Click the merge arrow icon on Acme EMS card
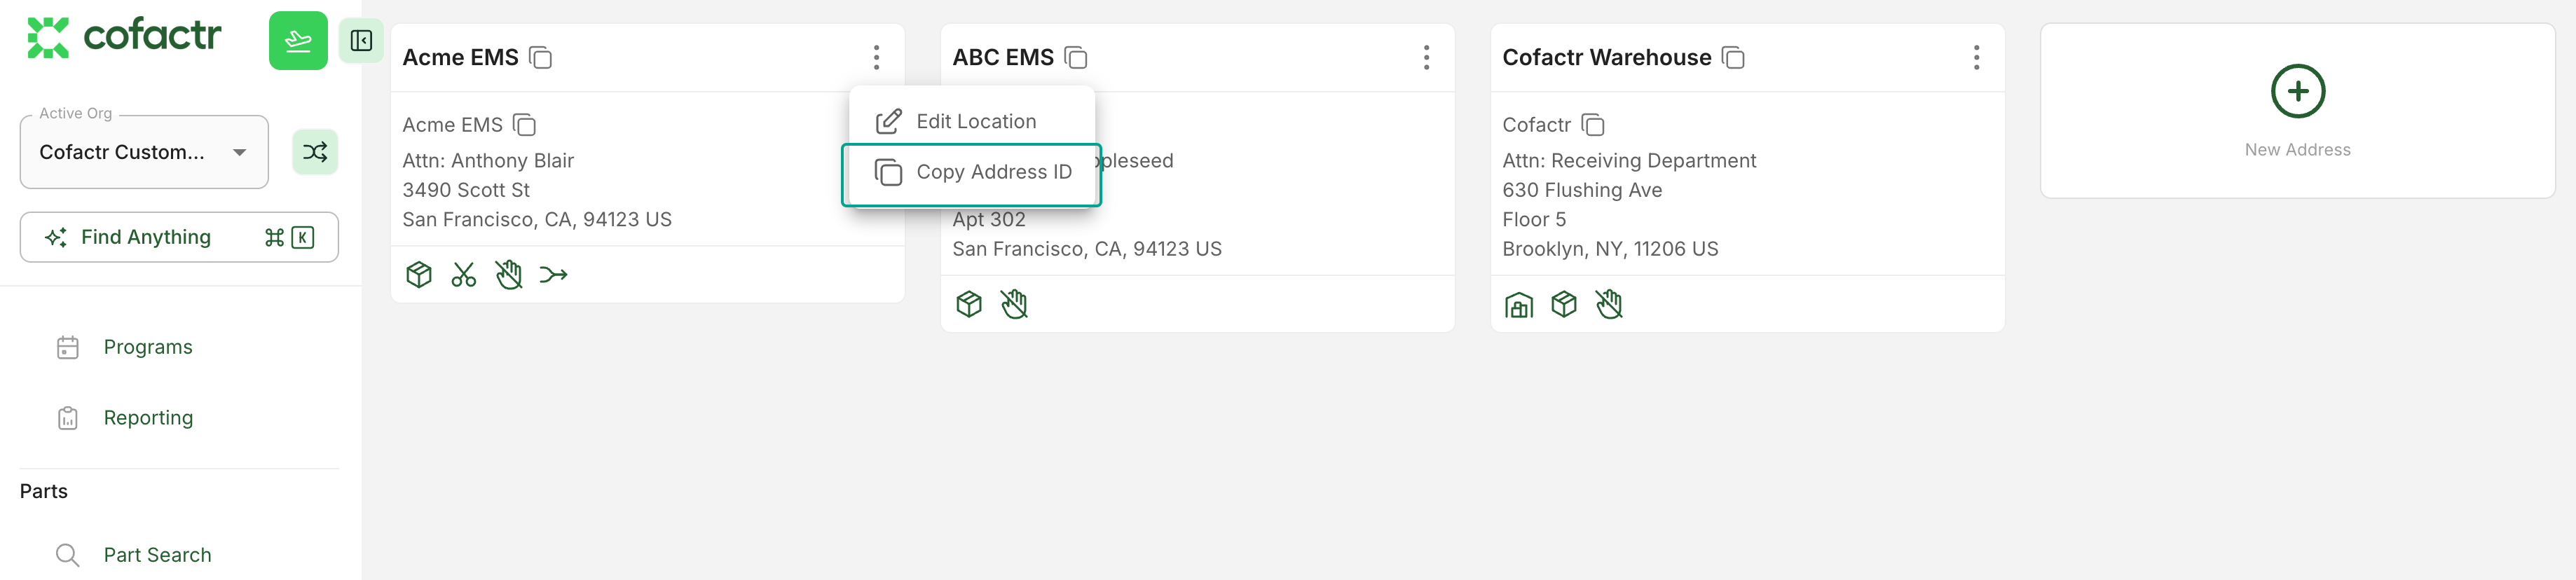Screen dimensions: 2576x580 tap(553, 275)
